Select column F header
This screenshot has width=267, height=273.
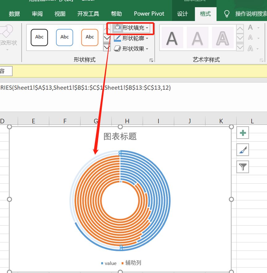(65, 121)
